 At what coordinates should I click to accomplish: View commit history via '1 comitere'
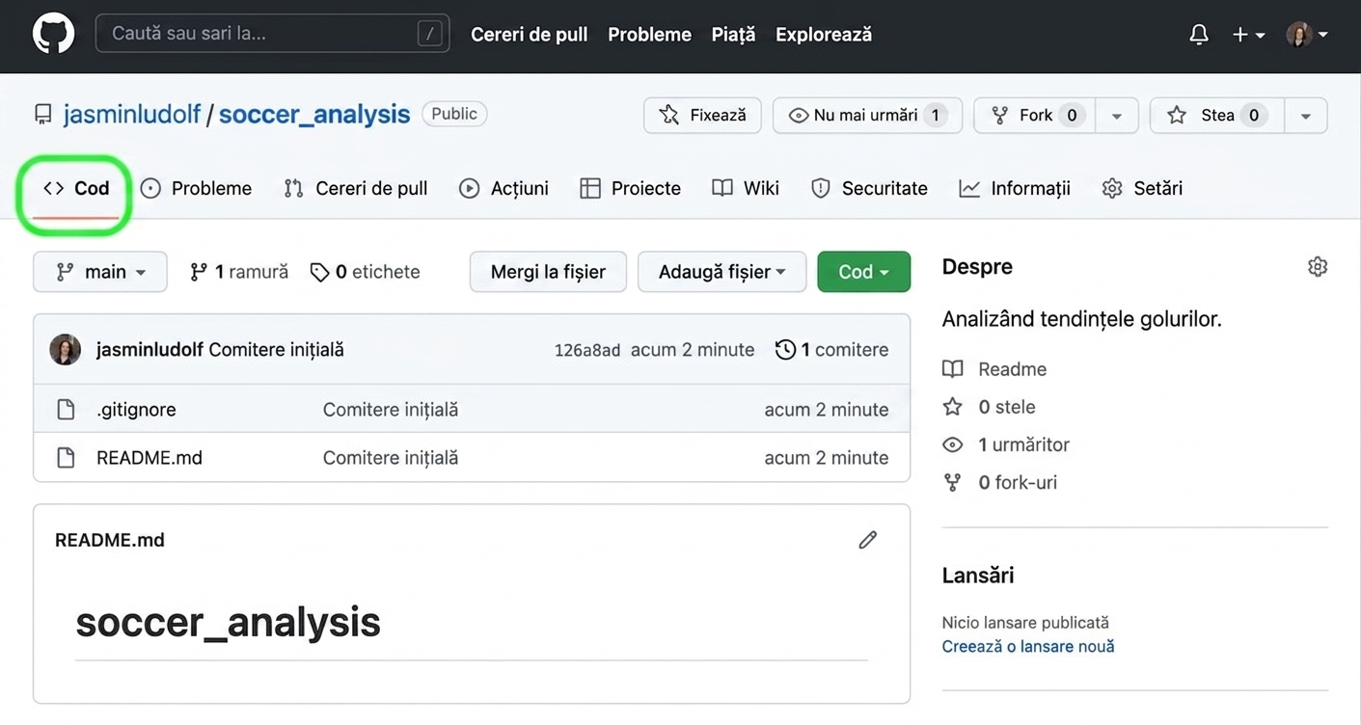click(x=831, y=350)
